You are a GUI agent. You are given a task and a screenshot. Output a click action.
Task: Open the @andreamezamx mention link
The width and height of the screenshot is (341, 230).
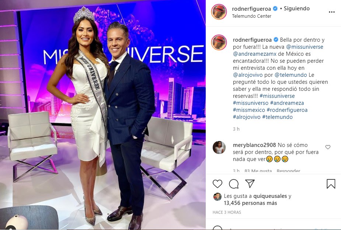click(254, 54)
